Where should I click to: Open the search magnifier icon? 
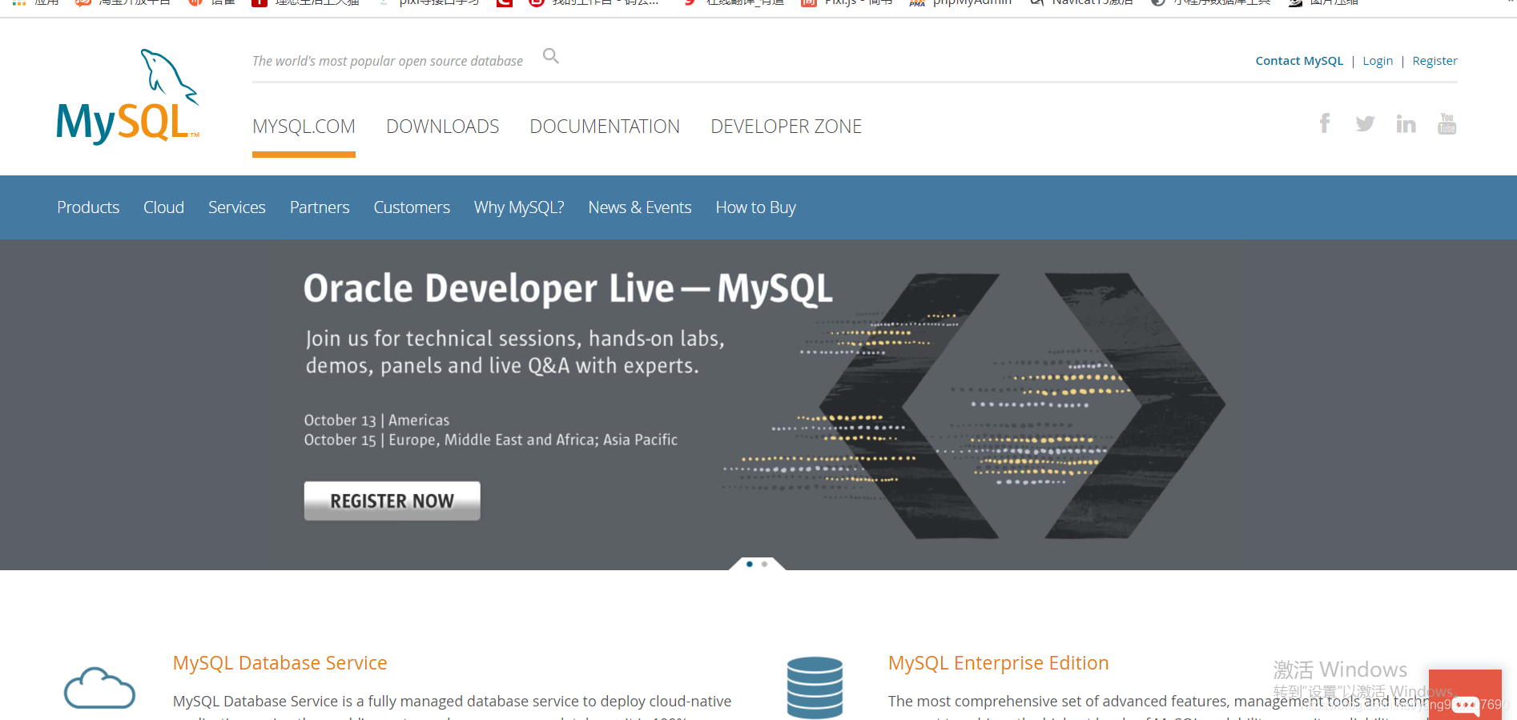click(551, 56)
